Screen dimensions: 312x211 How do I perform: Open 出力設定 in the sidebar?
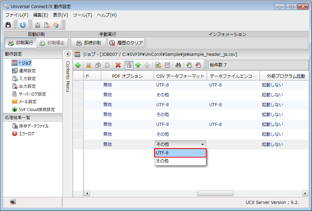click(24, 86)
